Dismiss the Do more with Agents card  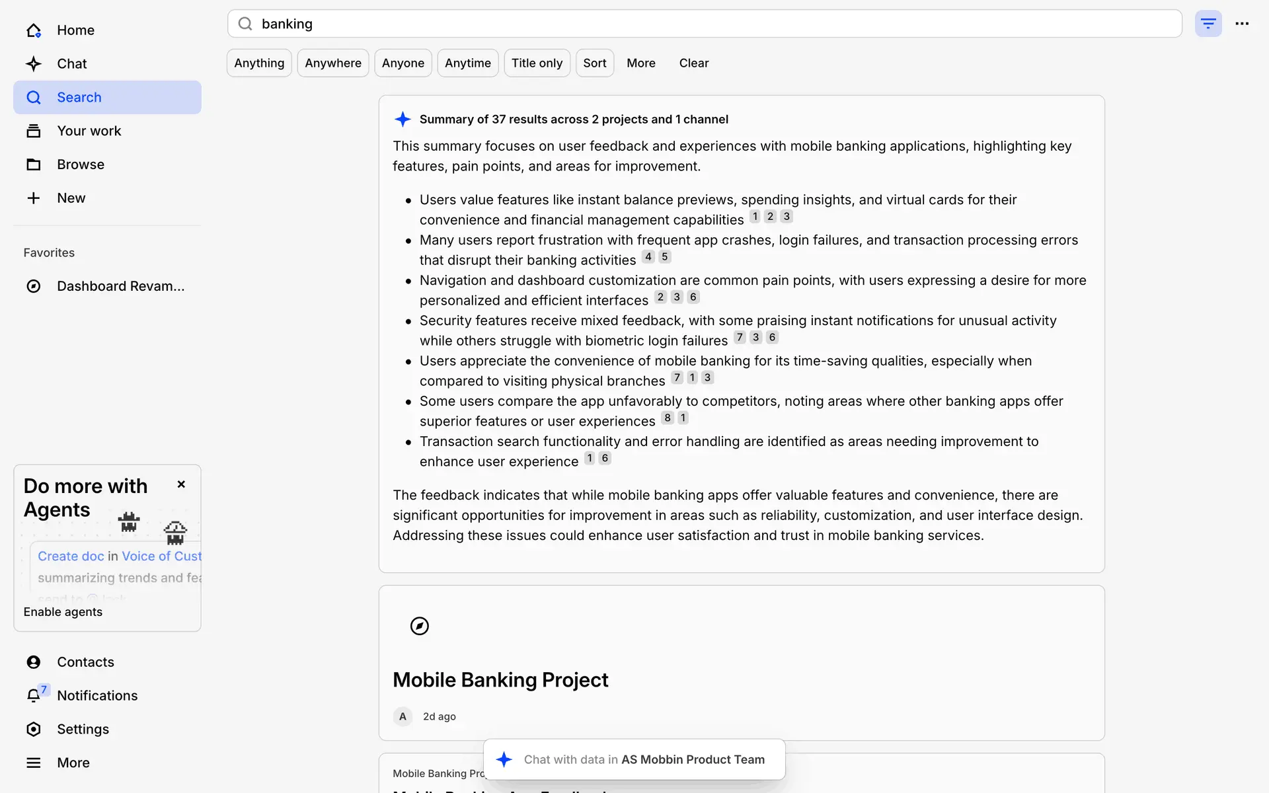pyautogui.click(x=181, y=484)
